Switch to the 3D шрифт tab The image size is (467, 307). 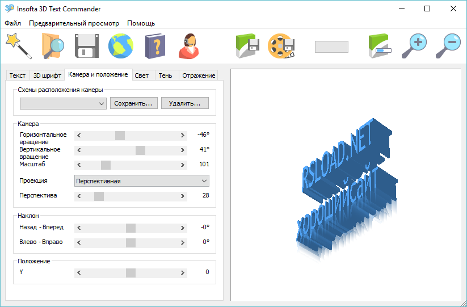pos(47,75)
